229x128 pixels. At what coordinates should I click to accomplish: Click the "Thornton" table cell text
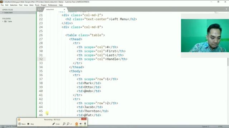[92, 111]
